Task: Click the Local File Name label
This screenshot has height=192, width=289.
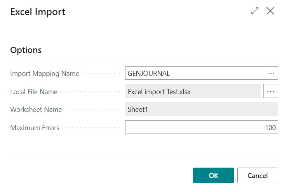Action: tap(34, 91)
